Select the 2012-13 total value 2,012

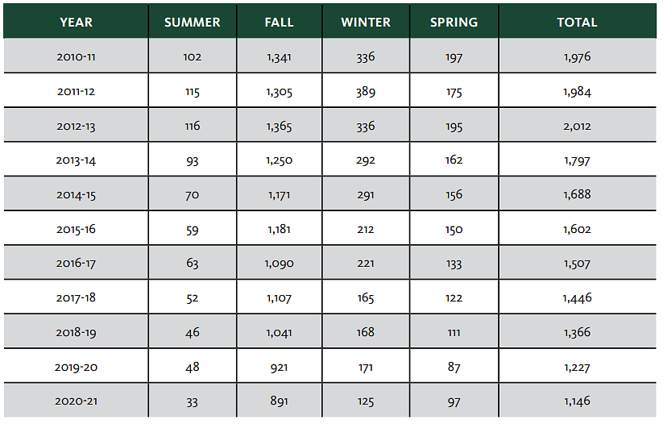click(577, 126)
